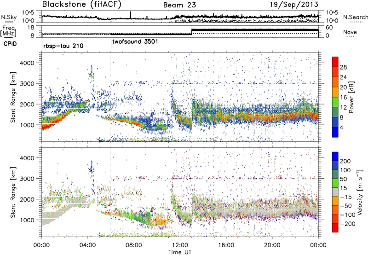The width and height of the screenshot is (368, 255).
Task: Click the '-200' Velocity colorbar value
Action: point(347,224)
